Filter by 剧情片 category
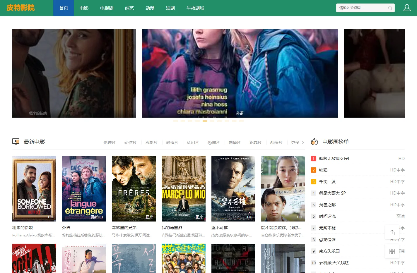Screen dimensions: 417x273 tap(235, 142)
